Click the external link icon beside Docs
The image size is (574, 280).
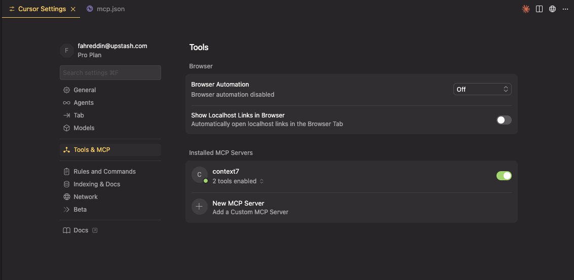click(95, 230)
